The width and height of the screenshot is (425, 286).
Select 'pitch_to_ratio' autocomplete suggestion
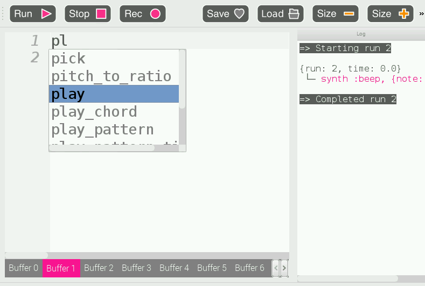point(111,76)
